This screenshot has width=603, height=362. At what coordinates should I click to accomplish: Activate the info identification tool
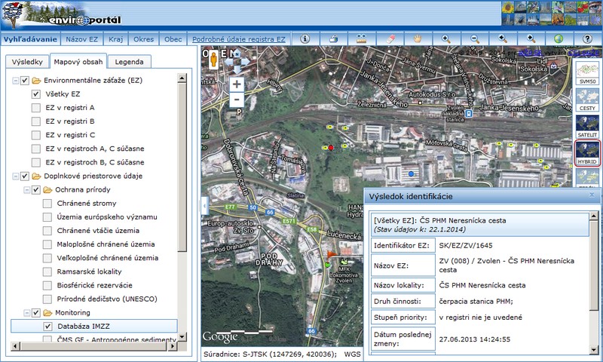click(x=305, y=39)
